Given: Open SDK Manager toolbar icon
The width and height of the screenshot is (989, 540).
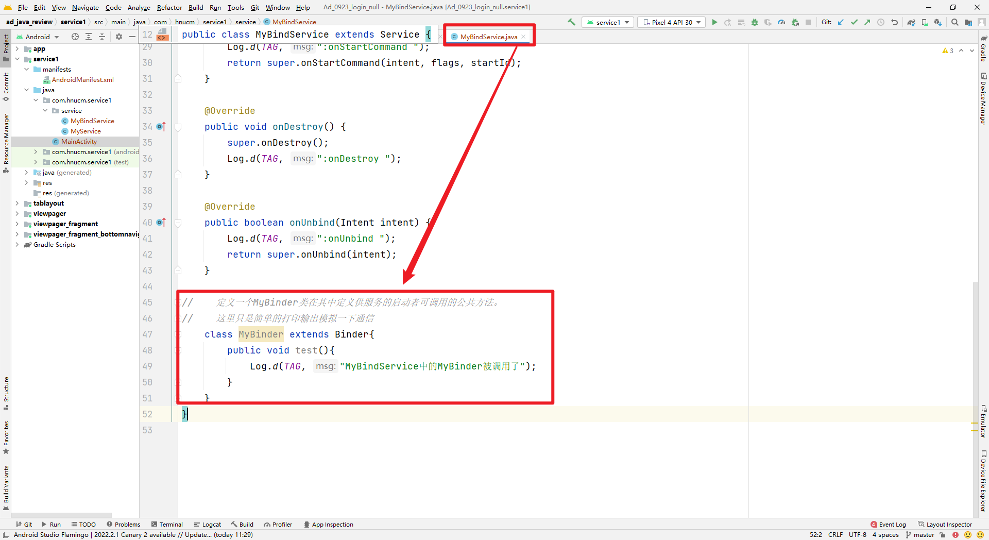Looking at the screenshot, I should pos(938,22).
